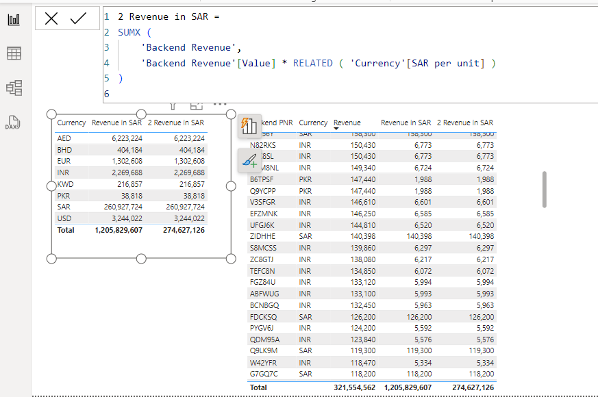Sort by '2 Revenue in SAR' header in left table
Image resolution: width=598 pixels, height=397 pixels.
(176, 123)
